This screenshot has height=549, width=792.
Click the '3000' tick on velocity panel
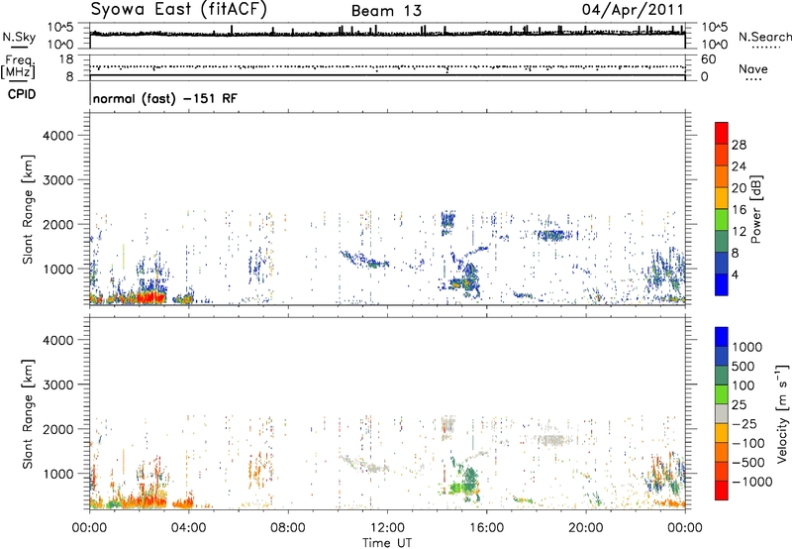pyautogui.click(x=58, y=384)
